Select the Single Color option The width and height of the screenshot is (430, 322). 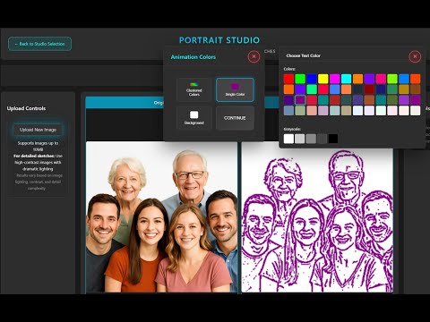point(235,89)
